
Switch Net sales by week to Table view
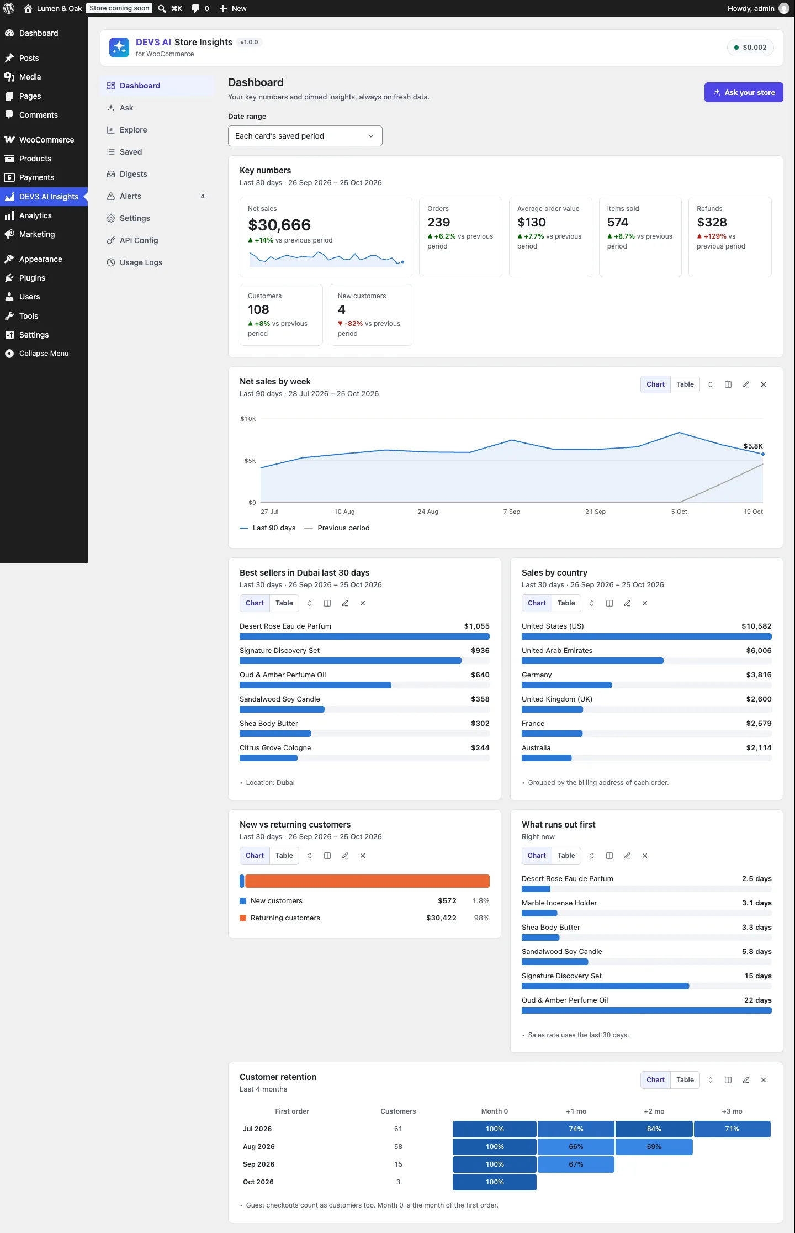tap(685, 384)
